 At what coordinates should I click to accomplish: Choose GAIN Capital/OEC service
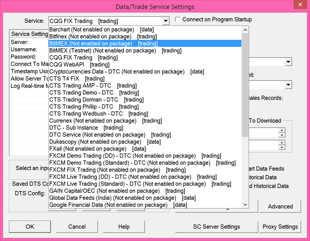(x=145, y=191)
